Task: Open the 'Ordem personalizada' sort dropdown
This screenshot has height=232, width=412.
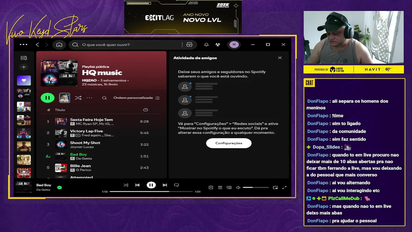Action: coord(136,98)
